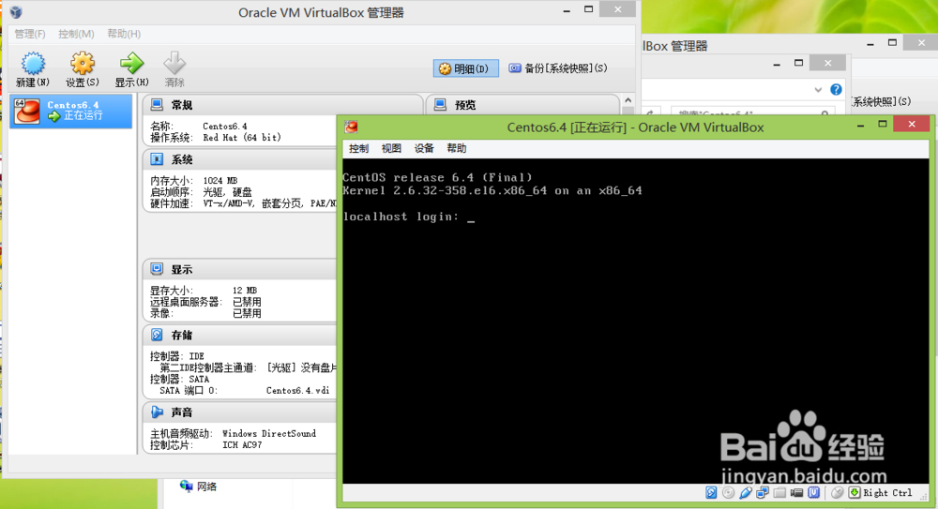Click the 声音 section header text
Image resolution: width=938 pixels, height=509 pixels.
pyautogui.click(x=182, y=412)
